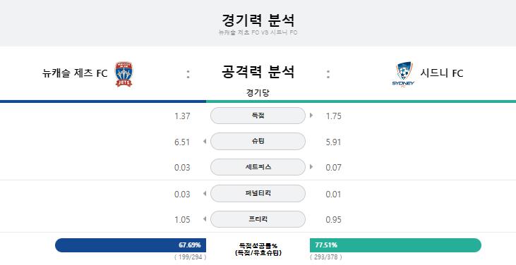516x265 pixels.
Task: Click the blue 67.69% success bar
Action: click(131, 245)
